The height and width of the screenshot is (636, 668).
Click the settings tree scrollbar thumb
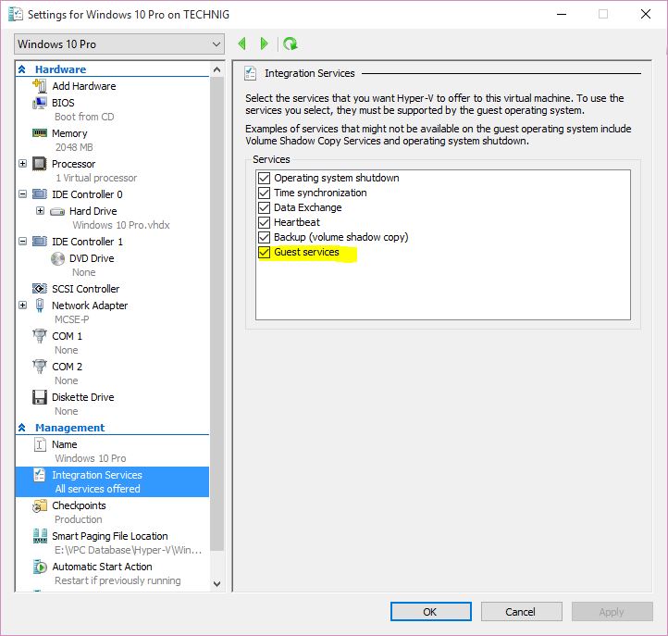216,313
